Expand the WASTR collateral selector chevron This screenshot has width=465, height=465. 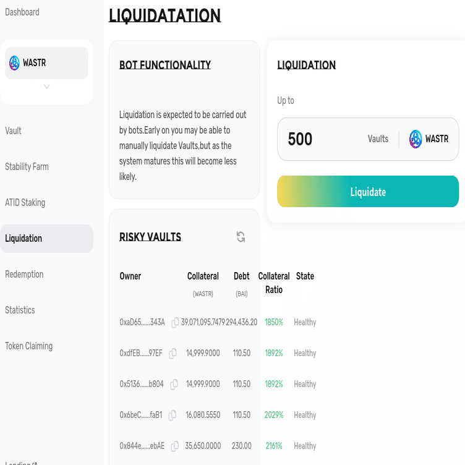click(46, 87)
